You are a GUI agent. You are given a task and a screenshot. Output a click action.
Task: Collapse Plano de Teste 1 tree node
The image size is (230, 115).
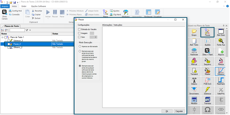tap(2, 37)
